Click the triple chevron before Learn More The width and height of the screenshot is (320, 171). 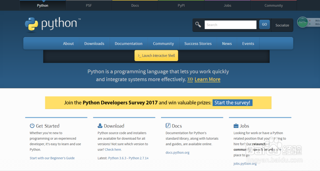tap(190, 79)
